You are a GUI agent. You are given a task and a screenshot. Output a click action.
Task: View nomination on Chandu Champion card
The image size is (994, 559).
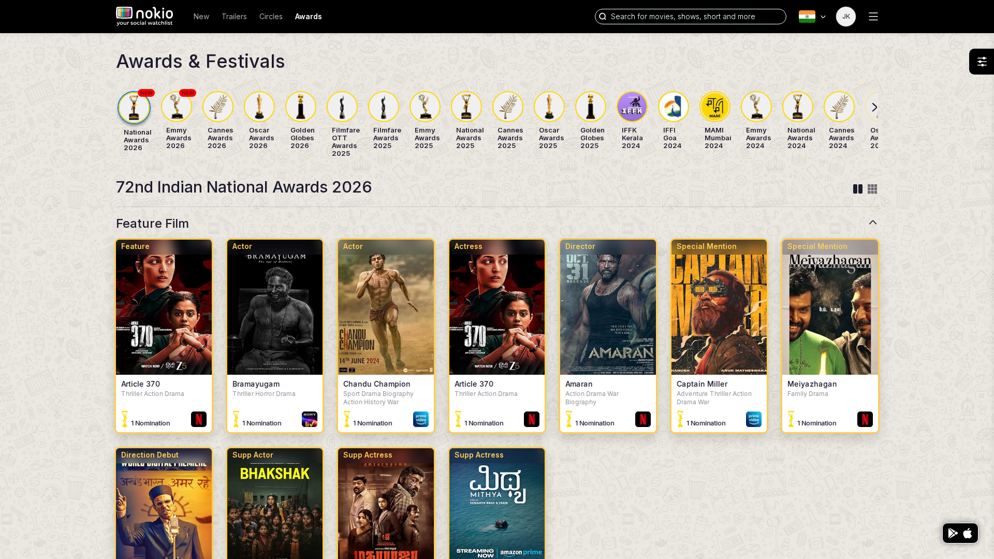click(x=368, y=420)
